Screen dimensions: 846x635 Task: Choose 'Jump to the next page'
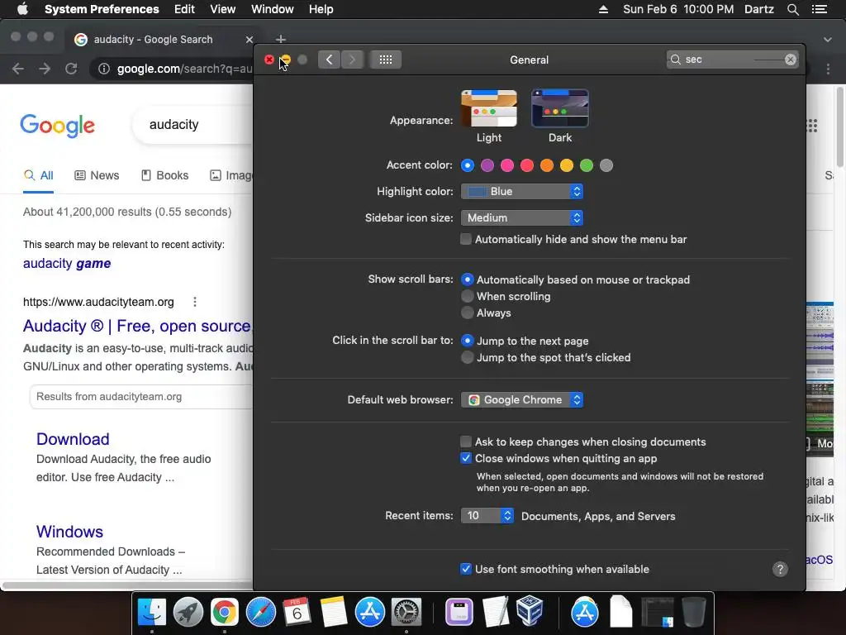tap(468, 341)
